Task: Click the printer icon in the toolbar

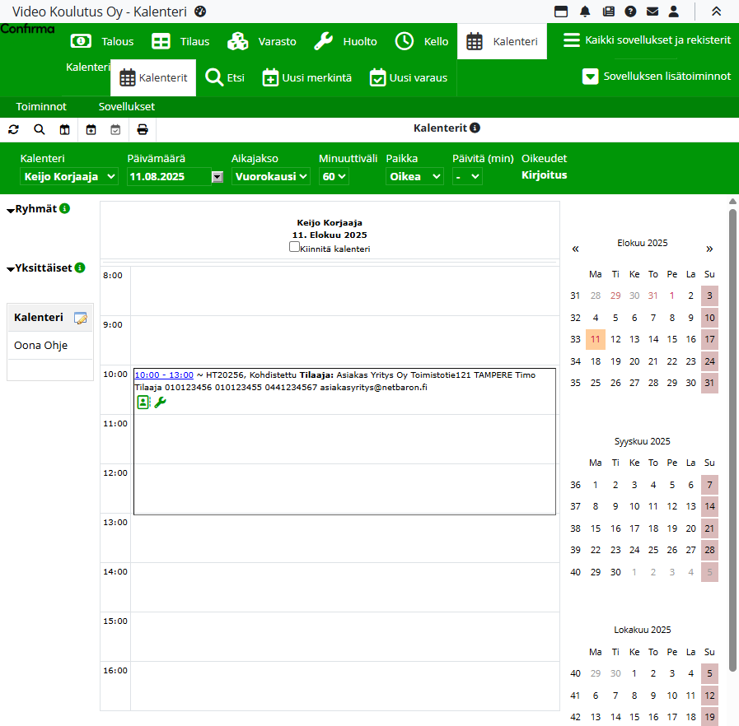Action: (x=143, y=129)
